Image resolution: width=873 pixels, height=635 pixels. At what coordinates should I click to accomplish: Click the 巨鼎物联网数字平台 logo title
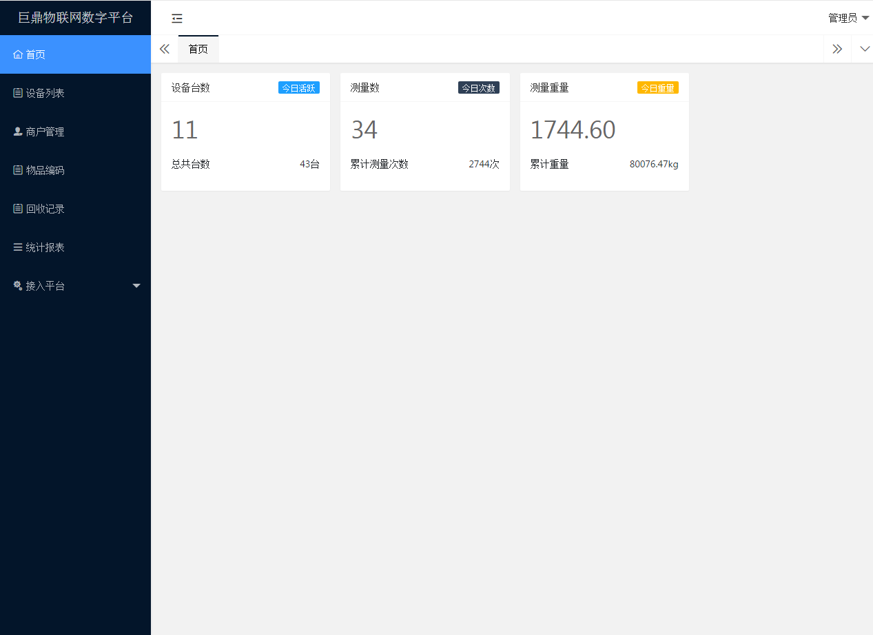point(75,18)
